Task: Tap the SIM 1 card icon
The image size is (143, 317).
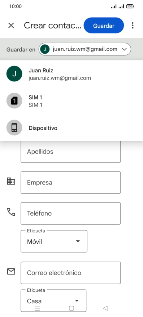Action: click(x=14, y=101)
